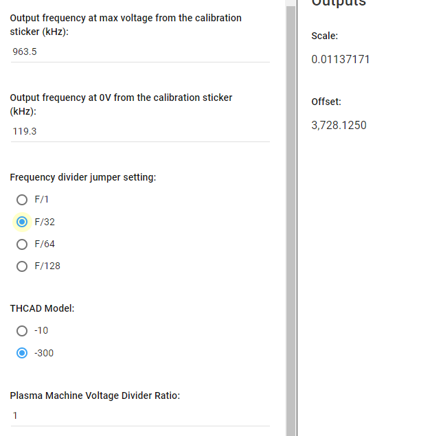Click the max voltage frequency field 963.5
Screen dimensions: 432x436
click(140, 51)
